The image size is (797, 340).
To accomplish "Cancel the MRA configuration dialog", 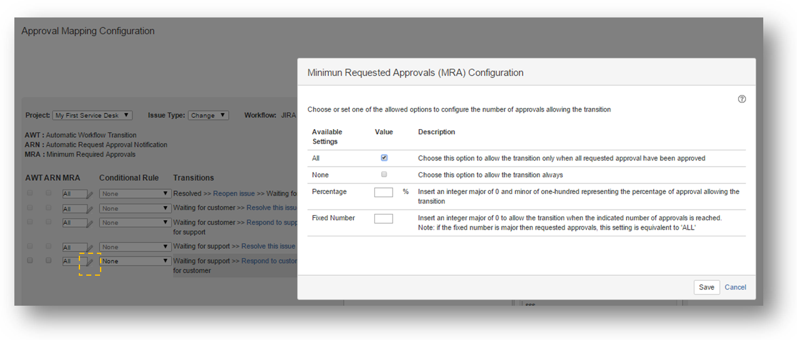I will click(735, 287).
